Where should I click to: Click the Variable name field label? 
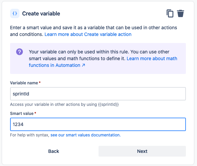24,83
